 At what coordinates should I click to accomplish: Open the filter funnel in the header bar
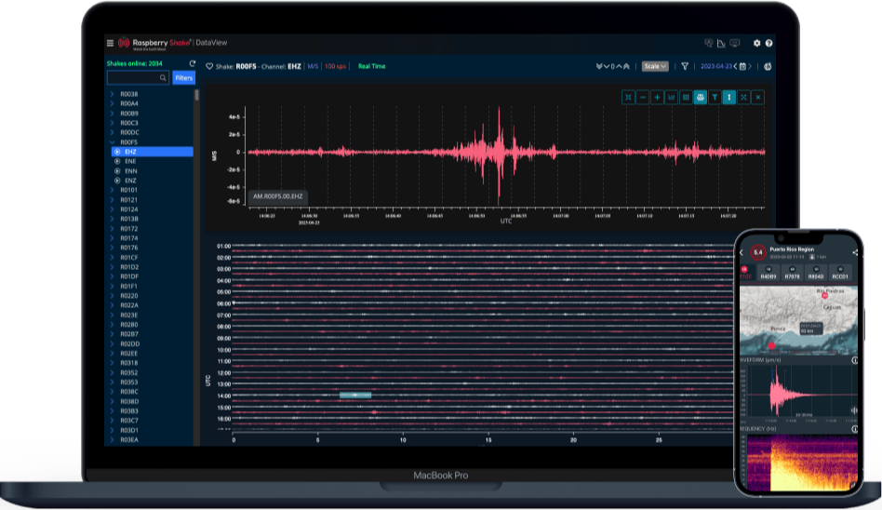coord(685,66)
